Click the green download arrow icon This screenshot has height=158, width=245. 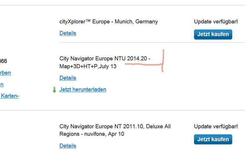[54, 90]
